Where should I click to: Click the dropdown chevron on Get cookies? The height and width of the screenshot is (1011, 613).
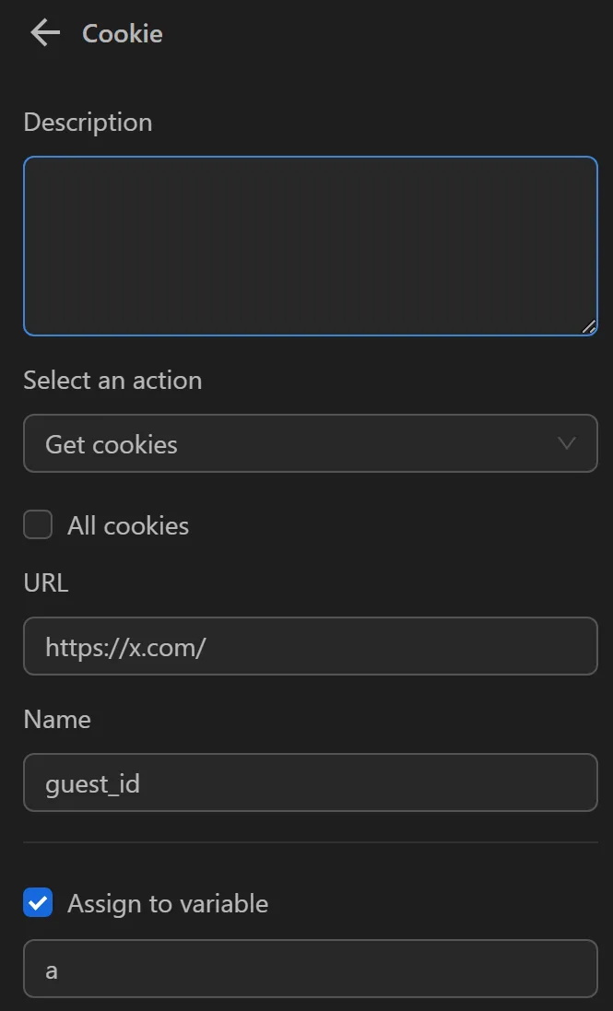pyautogui.click(x=569, y=443)
